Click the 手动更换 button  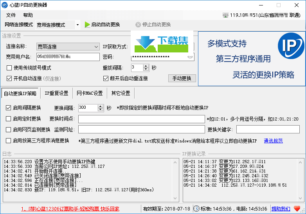click(182, 78)
